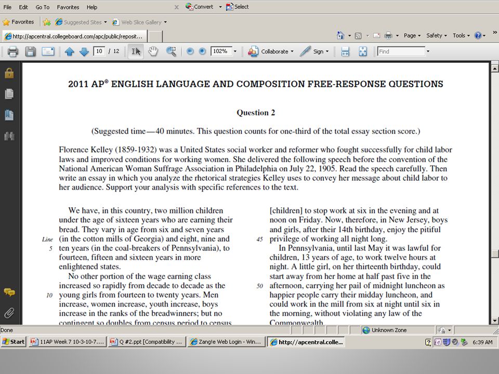
Task: Click the page number field showing 10
Action: 99,51
